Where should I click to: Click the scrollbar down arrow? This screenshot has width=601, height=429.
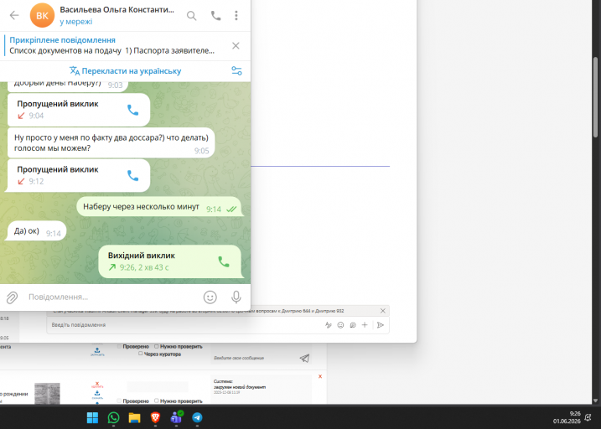pyautogui.click(x=596, y=401)
